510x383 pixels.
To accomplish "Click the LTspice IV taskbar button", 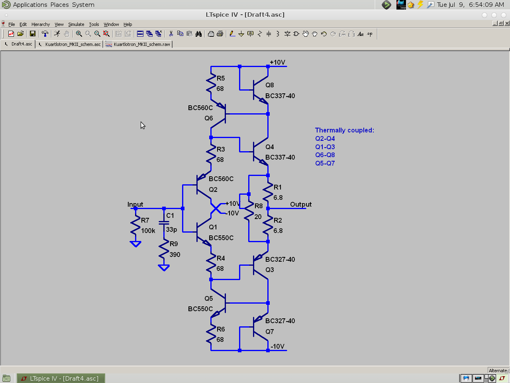I will click(61, 378).
